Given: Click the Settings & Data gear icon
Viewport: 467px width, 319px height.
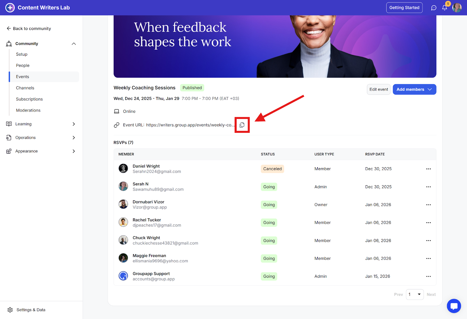Looking at the screenshot, I should [x=10, y=310].
